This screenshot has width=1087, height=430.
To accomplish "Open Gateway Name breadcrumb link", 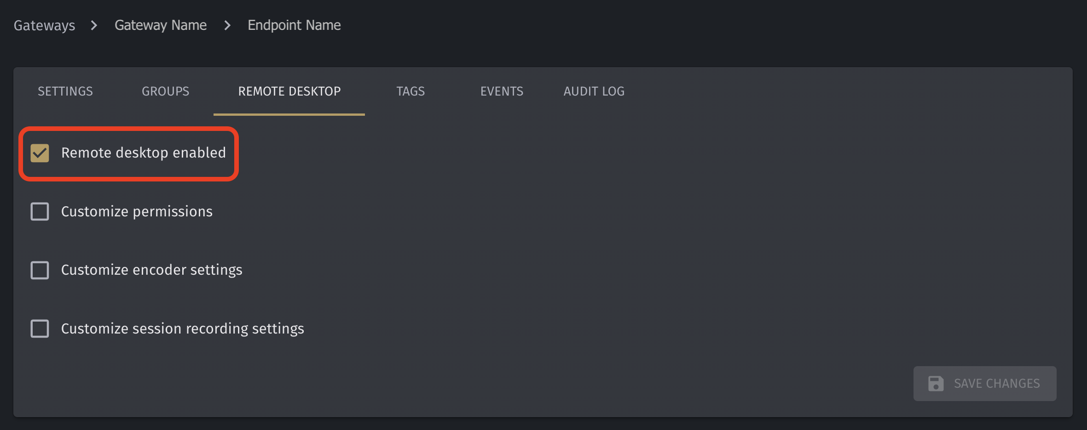I will [161, 25].
